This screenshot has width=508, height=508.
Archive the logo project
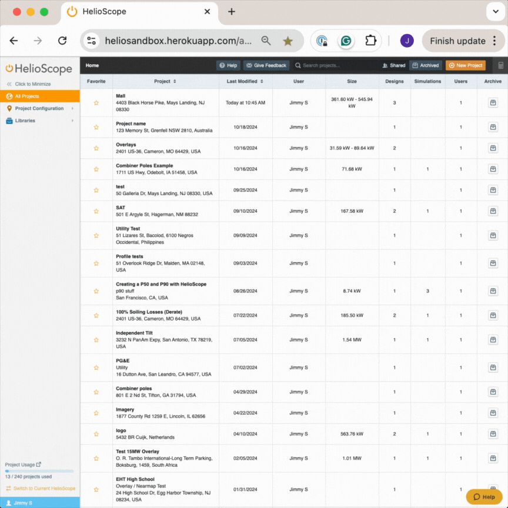pos(493,434)
